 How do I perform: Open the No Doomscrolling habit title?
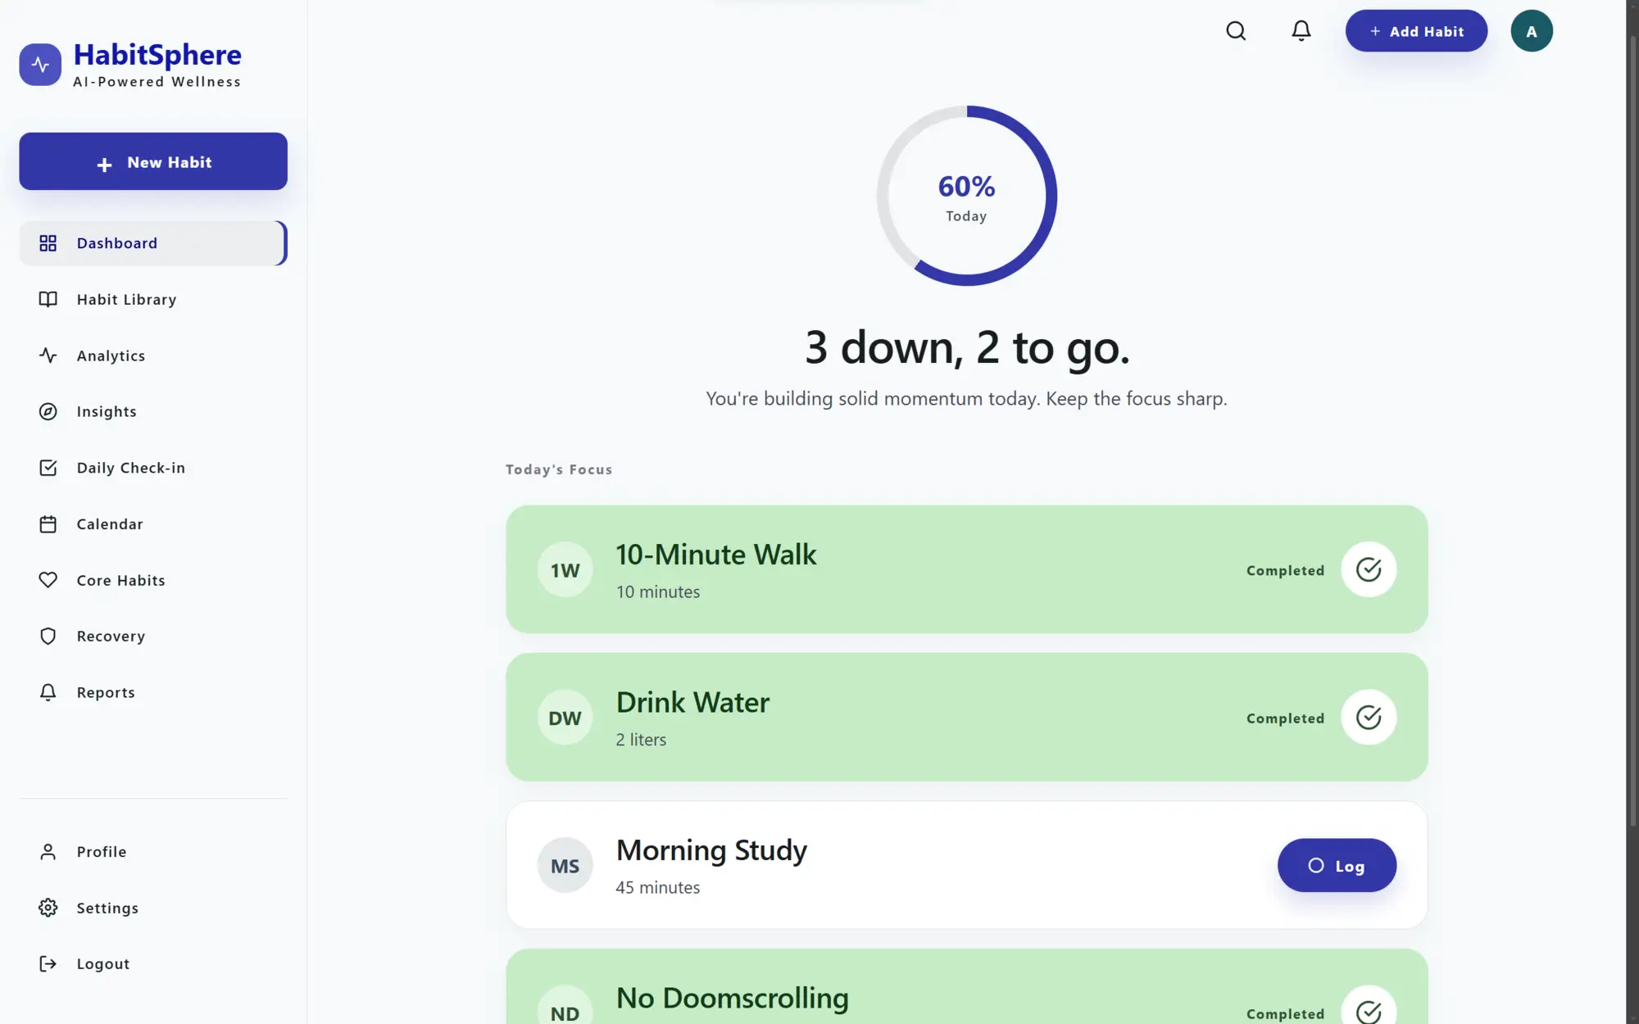click(733, 998)
